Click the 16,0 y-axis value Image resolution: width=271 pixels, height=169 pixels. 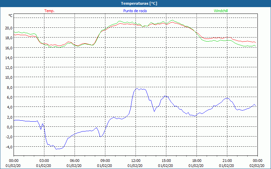[x=9, y=48]
